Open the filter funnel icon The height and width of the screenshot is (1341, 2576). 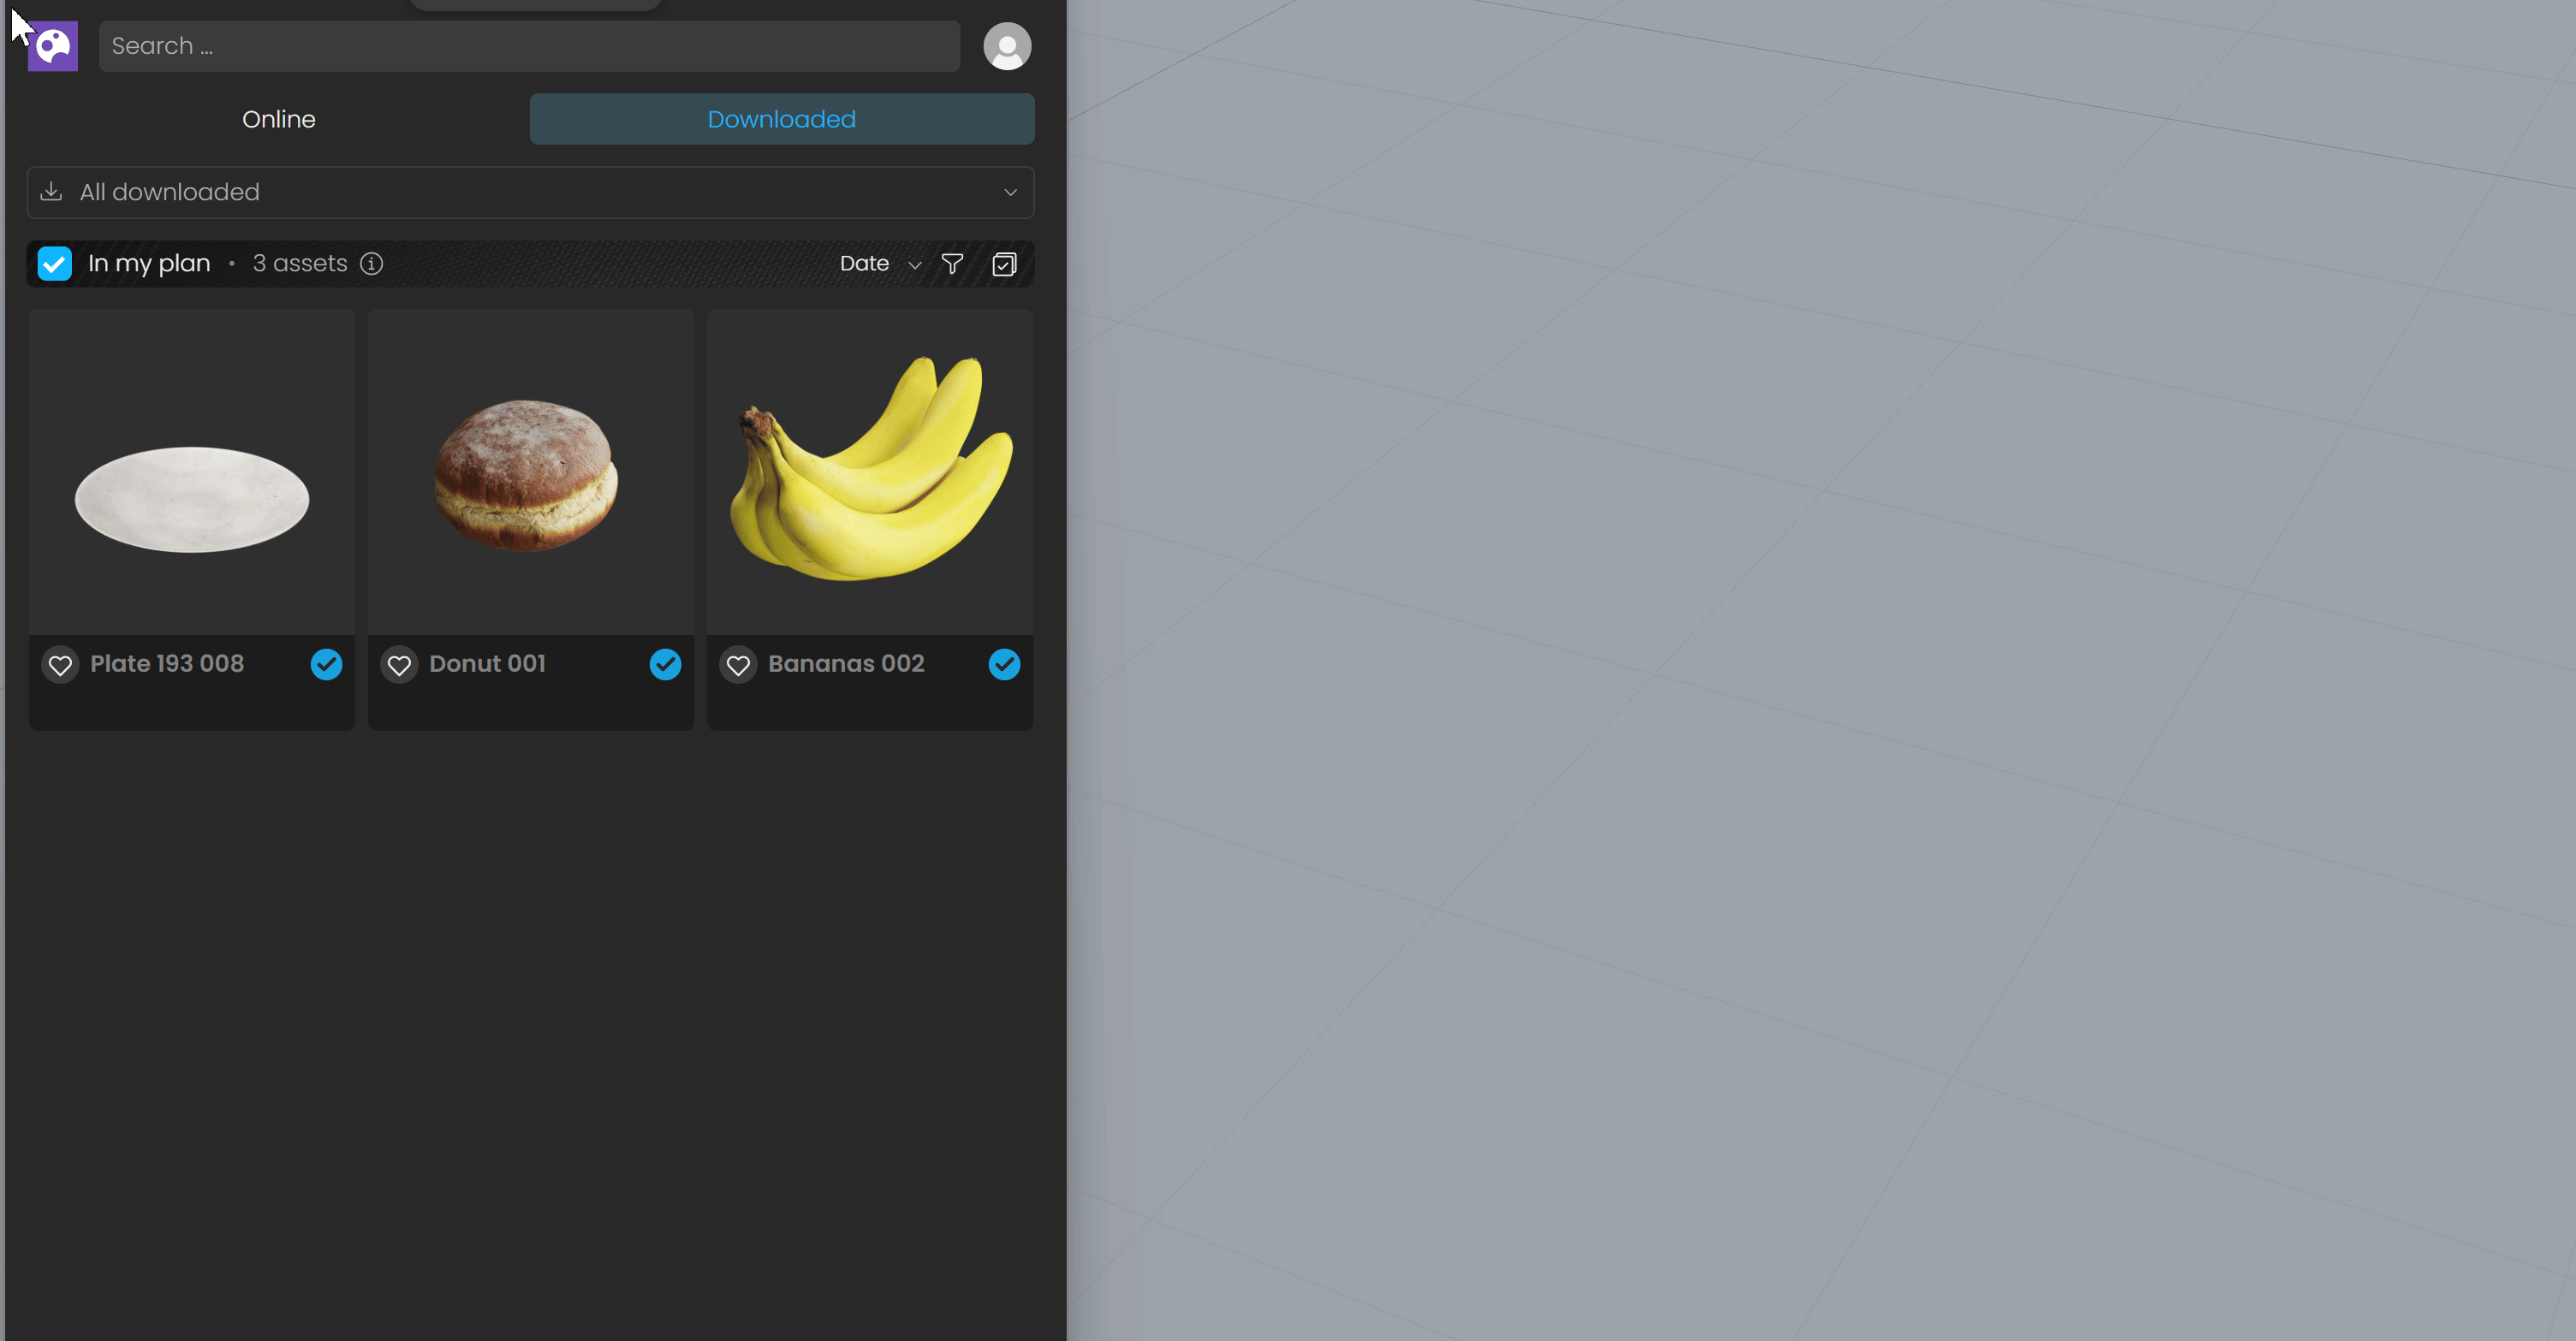click(952, 264)
